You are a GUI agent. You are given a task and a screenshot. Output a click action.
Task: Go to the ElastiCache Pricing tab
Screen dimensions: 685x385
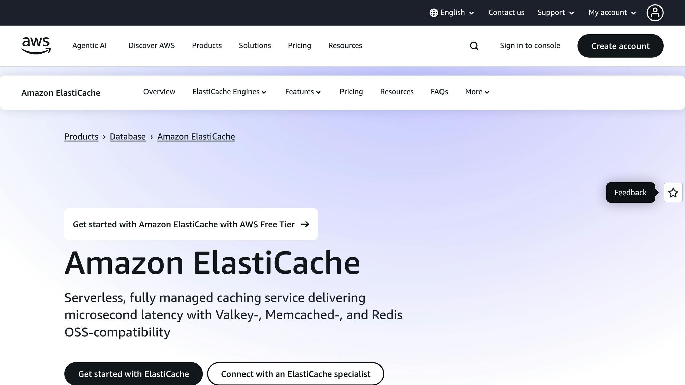coord(351,92)
